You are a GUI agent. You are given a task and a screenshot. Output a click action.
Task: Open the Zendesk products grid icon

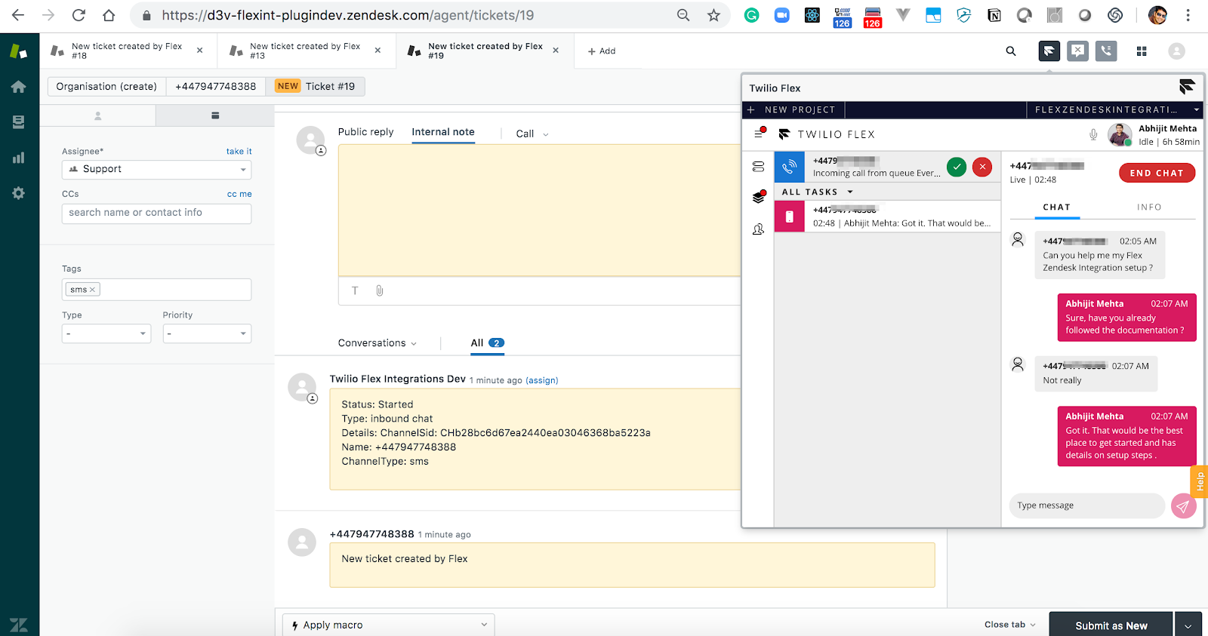(x=1142, y=51)
